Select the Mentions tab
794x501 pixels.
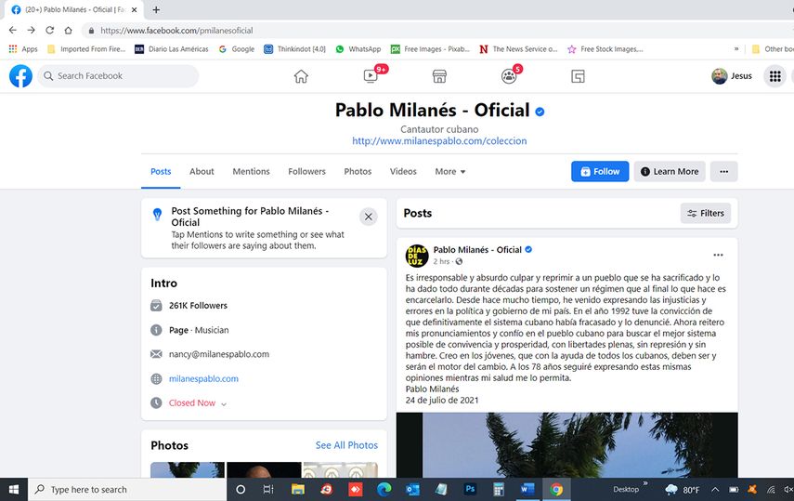[251, 171]
